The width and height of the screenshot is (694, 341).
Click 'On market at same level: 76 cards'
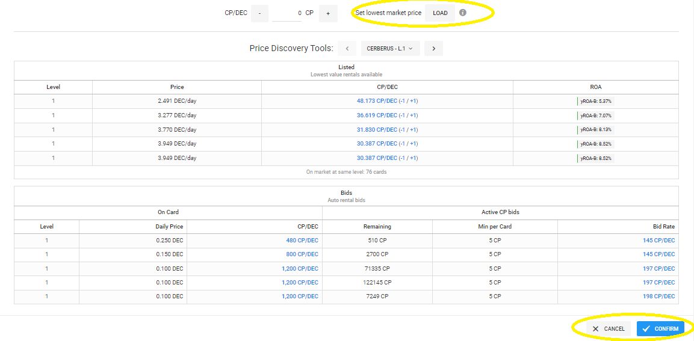pos(346,171)
